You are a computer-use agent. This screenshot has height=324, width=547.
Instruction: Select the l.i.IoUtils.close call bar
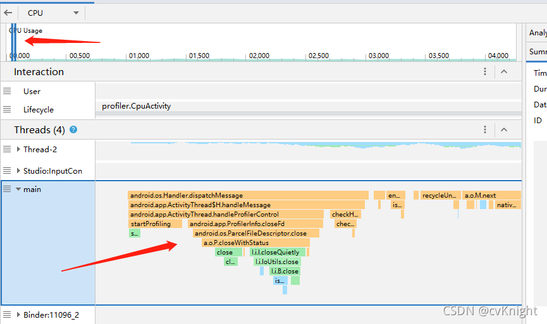click(x=278, y=261)
